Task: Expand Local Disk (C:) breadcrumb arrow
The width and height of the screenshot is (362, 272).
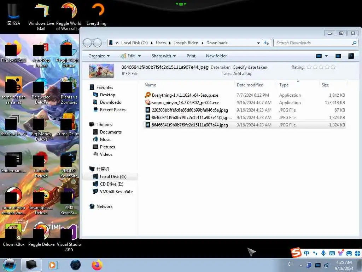Action: [152, 43]
